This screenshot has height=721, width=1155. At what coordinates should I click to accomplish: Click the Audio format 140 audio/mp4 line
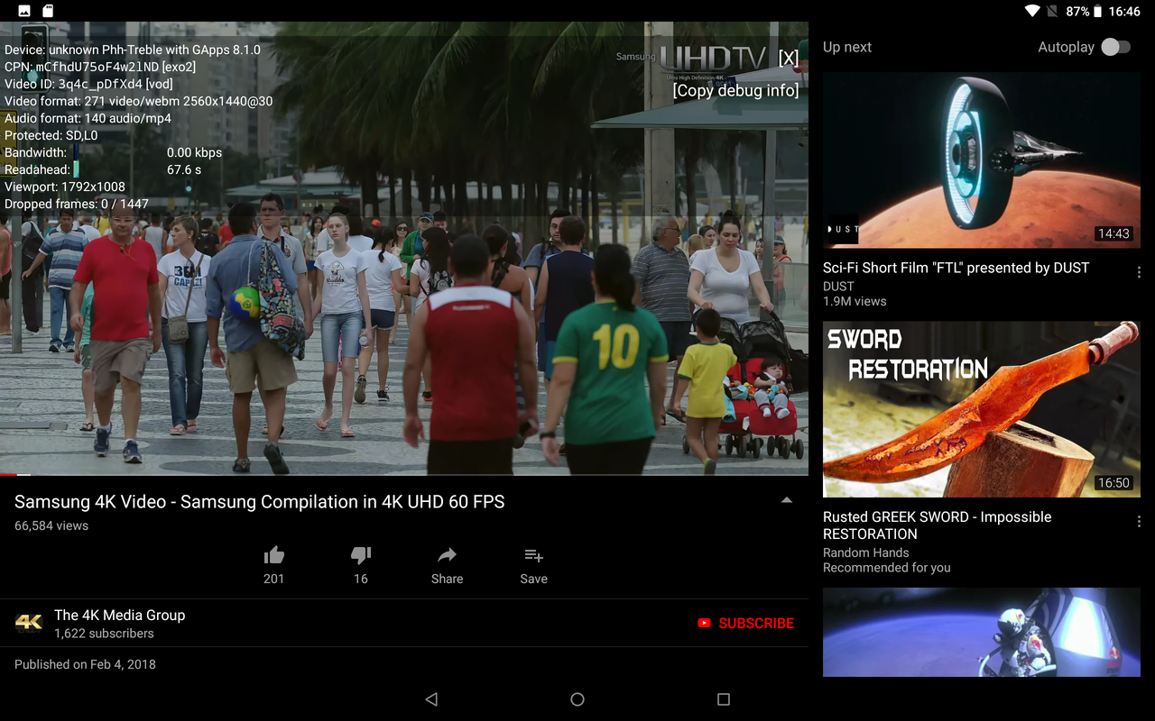coord(88,118)
